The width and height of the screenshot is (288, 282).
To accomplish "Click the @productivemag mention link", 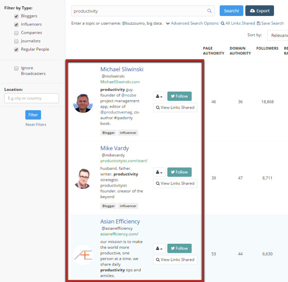I will click(x=116, y=112).
